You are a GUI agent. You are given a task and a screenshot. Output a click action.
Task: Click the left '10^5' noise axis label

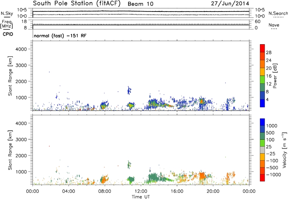point(22,10)
